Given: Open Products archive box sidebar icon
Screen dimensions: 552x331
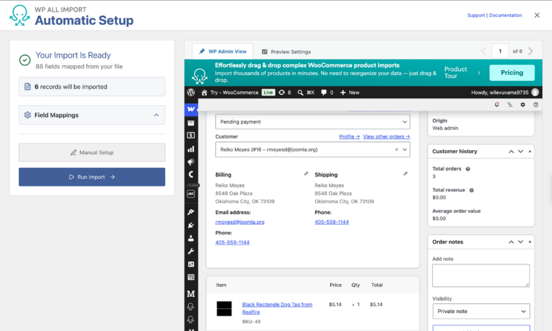Looking at the screenshot, I should 191,123.
